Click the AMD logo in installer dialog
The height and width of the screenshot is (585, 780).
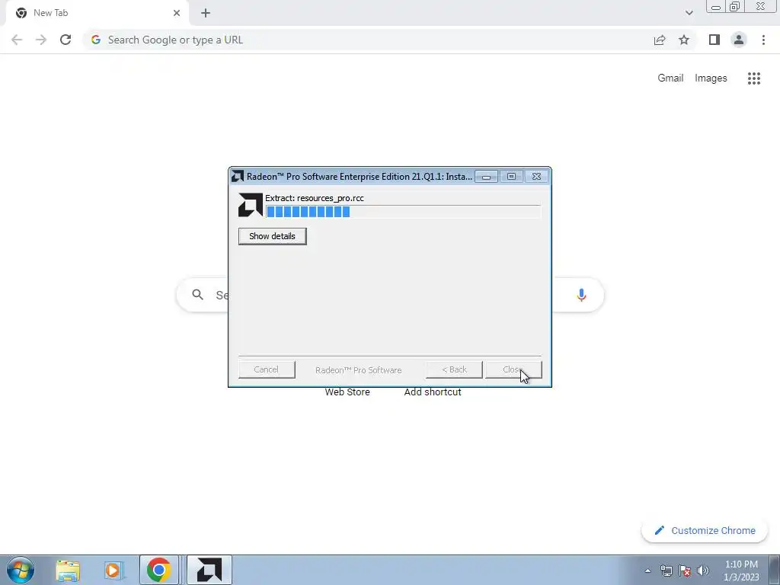coord(250,205)
